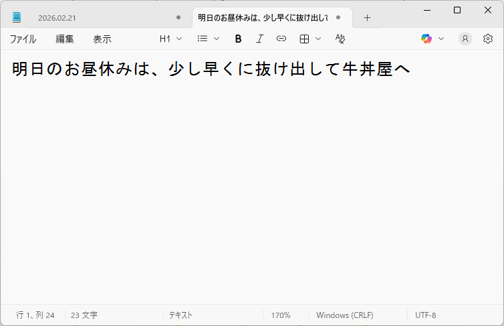
Task: Click the table insert icon
Action: pyautogui.click(x=304, y=39)
